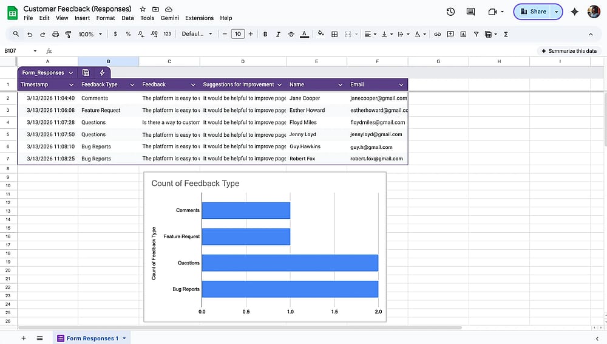This screenshot has width=607, height=344.
Task: Click the lightning bolt table actions icon
Action: point(102,72)
